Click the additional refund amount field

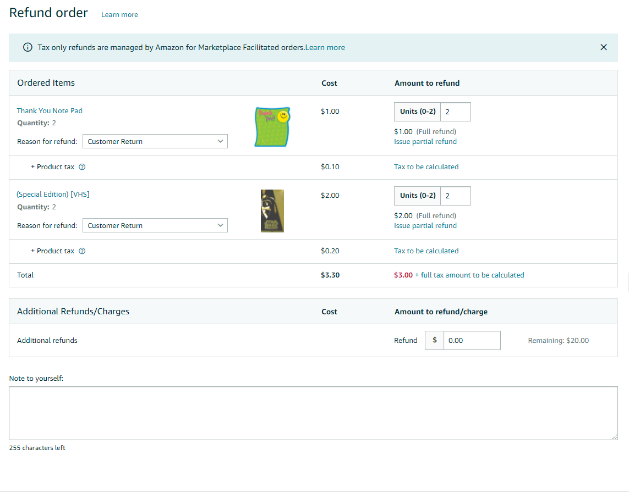point(472,341)
